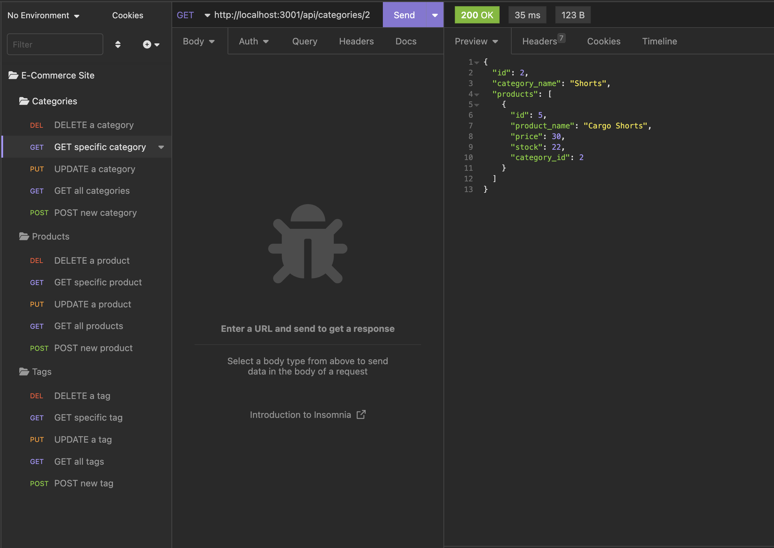Viewport: 774px width, 548px height.
Task: Click the sort requests icon in the sidebar
Action: pos(118,44)
